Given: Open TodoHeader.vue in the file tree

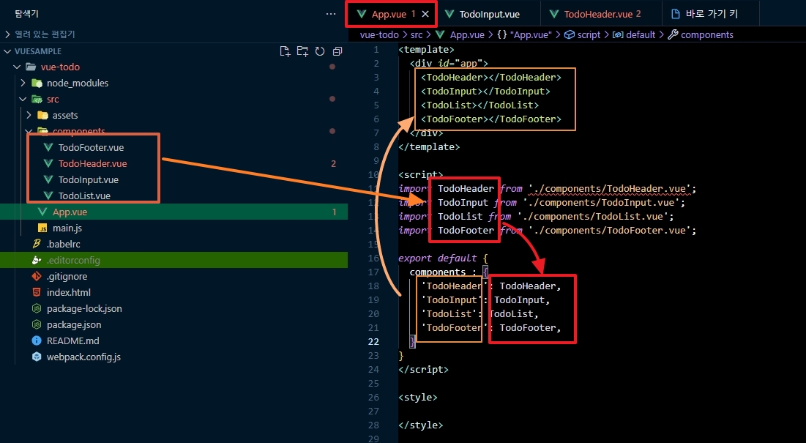Looking at the screenshot, I should pos(92,163).
